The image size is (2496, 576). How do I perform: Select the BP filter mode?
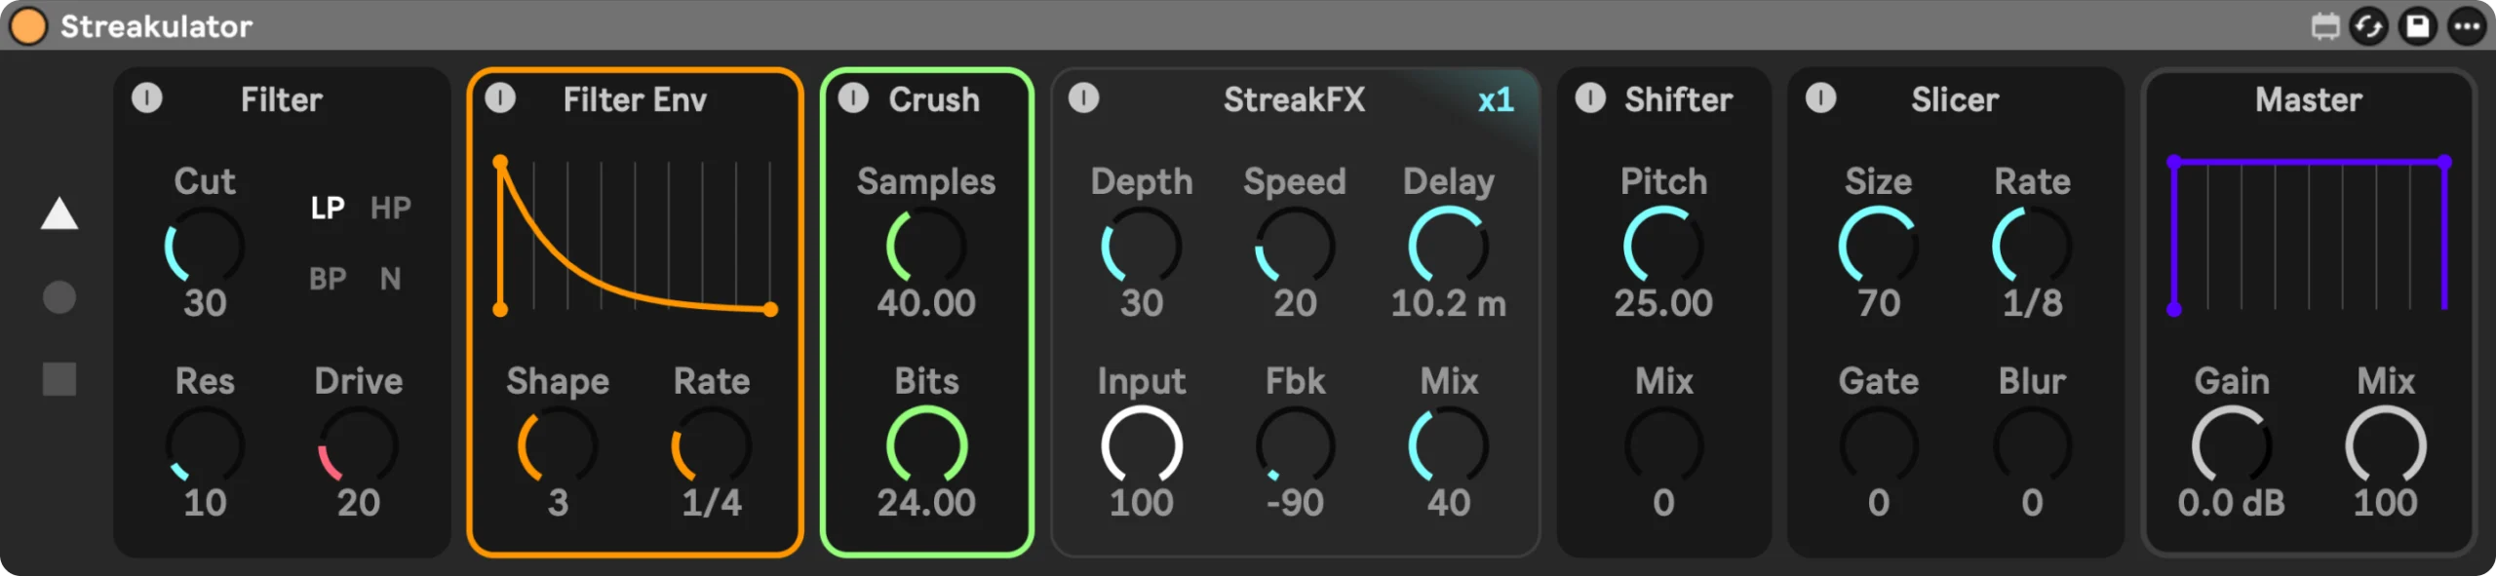click(x=328, y=279)
